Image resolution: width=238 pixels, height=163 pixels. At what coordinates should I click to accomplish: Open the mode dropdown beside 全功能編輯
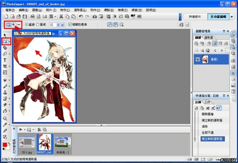(232, 17)
